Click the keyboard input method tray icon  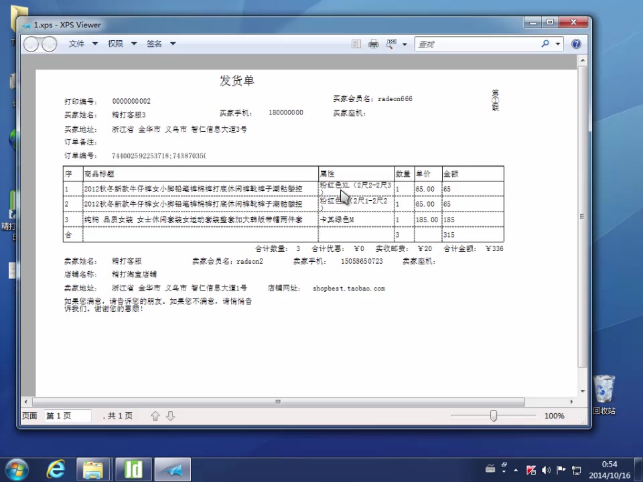click(490, 469)
